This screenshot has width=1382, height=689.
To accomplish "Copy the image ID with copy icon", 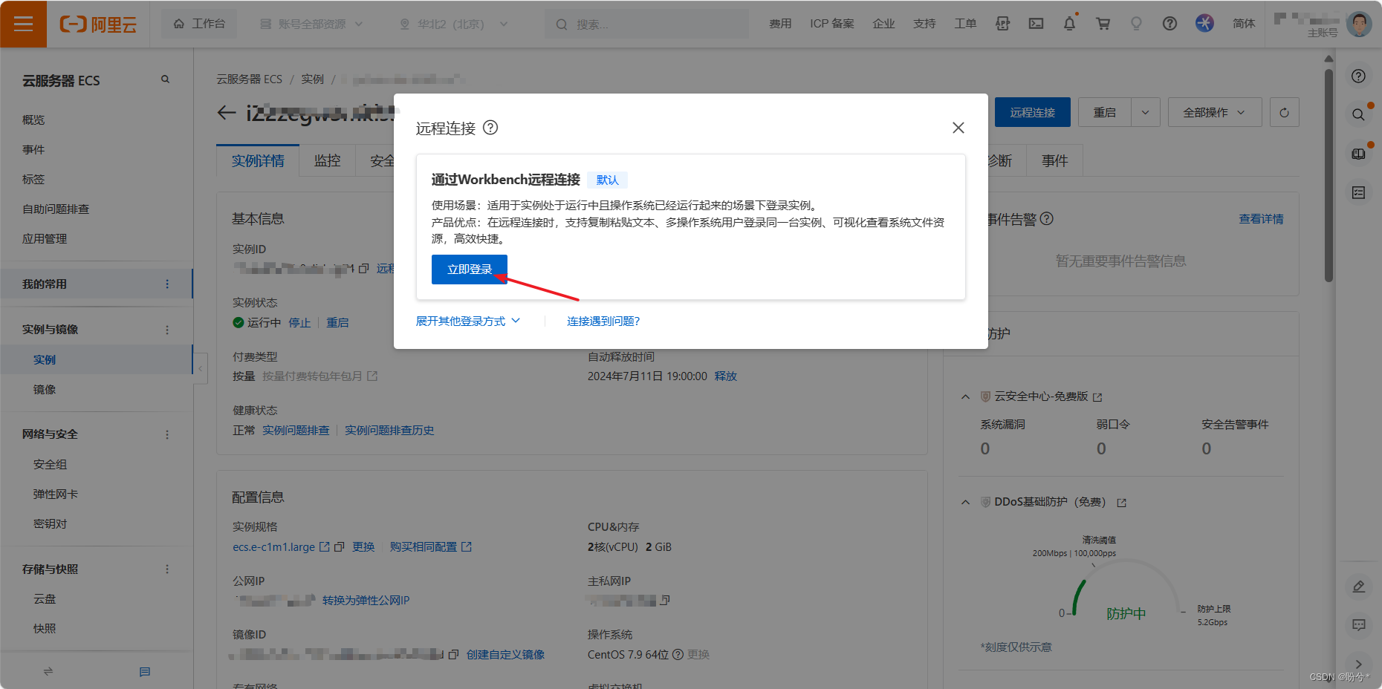I will 453,654.
